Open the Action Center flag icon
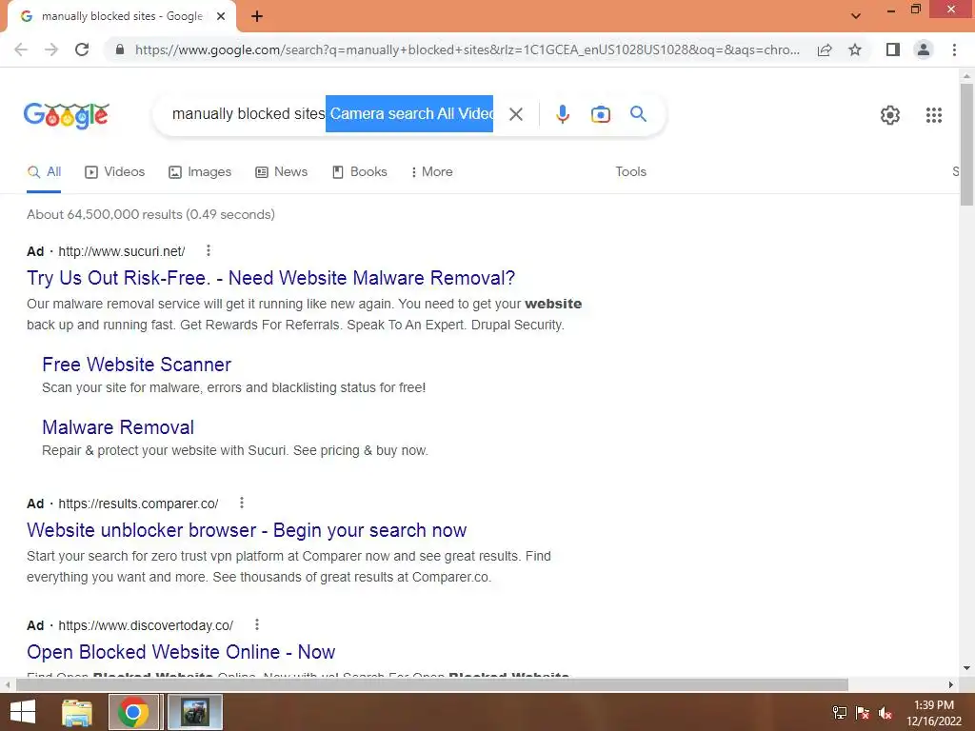The image size is (975, 731). tap(862, 712)
